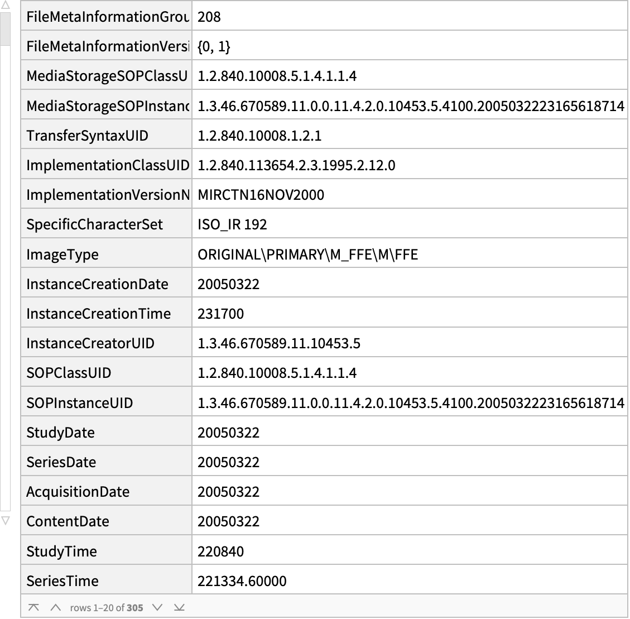Open the StudyDate key
This screenshot has height=619, width=630.
(x=60, y=433)
